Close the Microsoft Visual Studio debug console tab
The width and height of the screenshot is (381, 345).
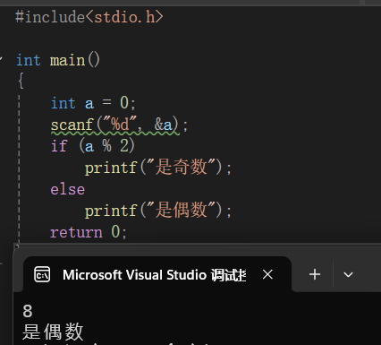click(x=267, y=274)
